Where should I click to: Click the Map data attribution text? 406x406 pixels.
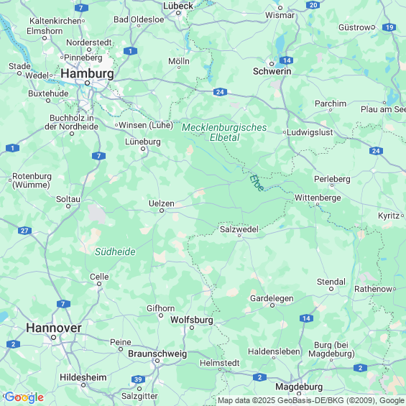pyautogui.click(x=311, y=400)
